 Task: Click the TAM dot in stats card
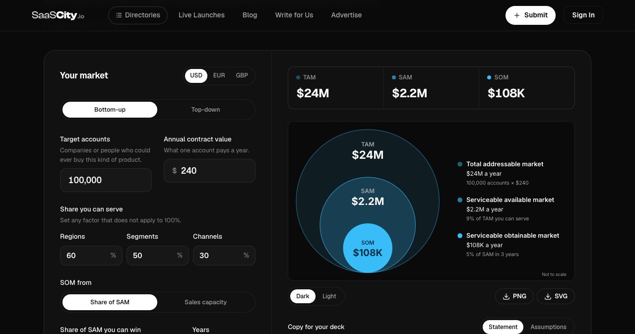coord(298,77)
